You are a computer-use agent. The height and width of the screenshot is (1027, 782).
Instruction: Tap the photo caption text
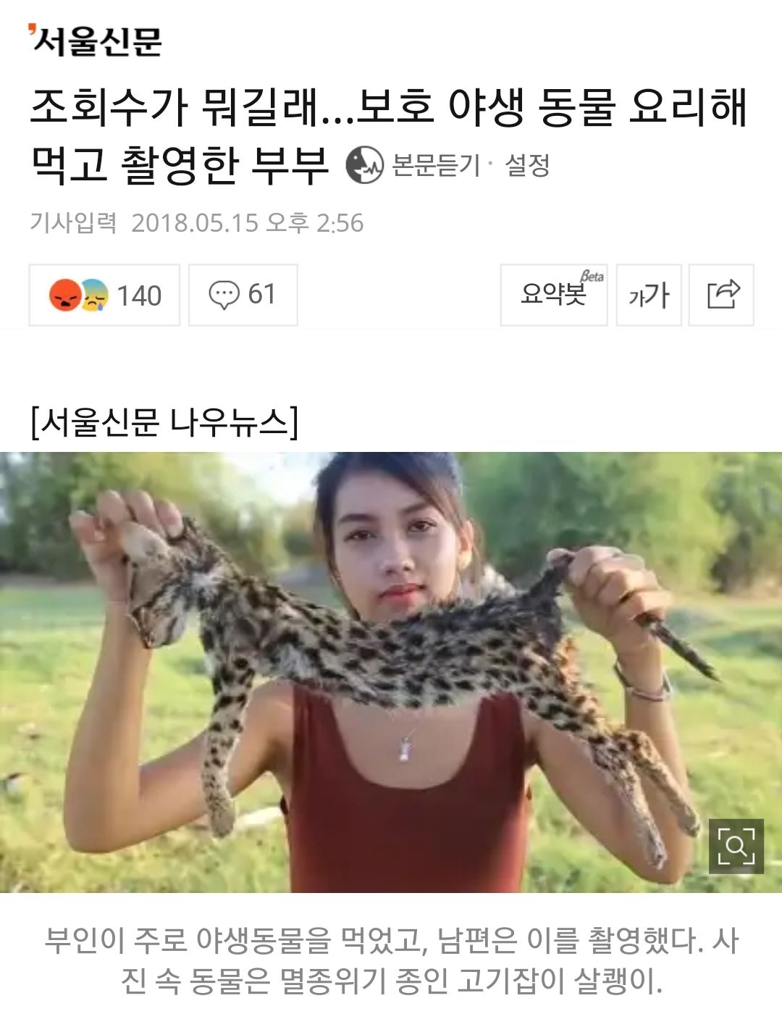pyautogui.click(x=391, y=960)
